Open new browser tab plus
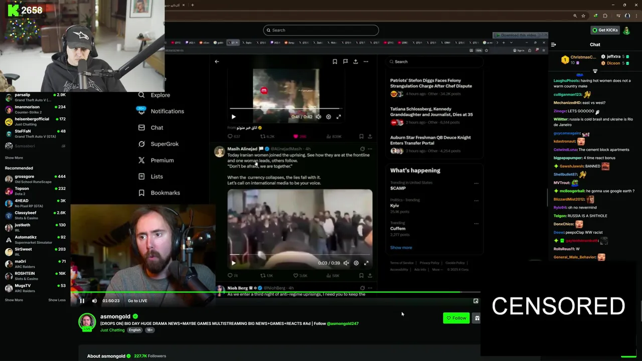This screenshot has height=361, width=642. click(x=193, y=5)
